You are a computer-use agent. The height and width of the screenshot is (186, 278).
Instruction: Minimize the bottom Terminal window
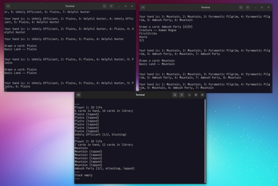point(189,95)
